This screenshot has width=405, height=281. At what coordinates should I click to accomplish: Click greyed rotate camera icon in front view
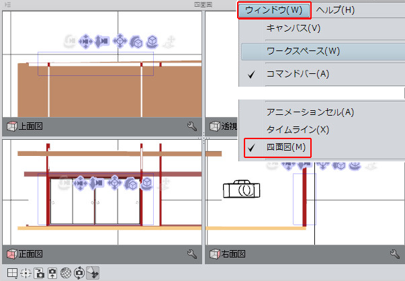click(64, 183)
